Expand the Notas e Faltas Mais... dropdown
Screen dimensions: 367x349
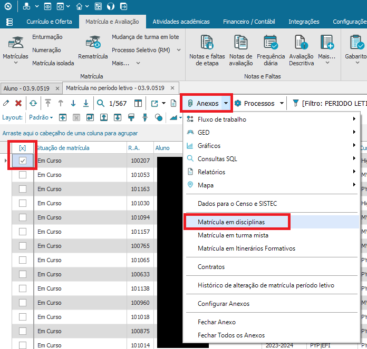click(x=327, y=63)
